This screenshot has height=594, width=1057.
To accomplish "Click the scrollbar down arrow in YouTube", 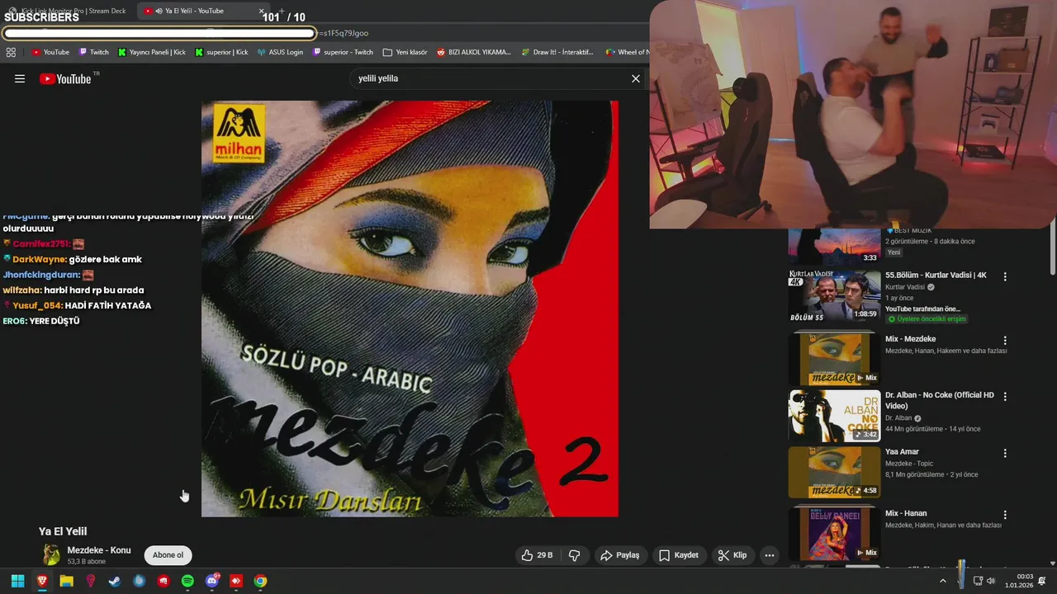I will (x=1052, y=563).
